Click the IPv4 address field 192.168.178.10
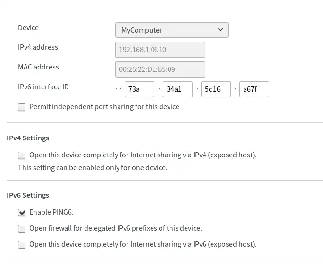This screenshot has height=267, width=323. [160, 50]
